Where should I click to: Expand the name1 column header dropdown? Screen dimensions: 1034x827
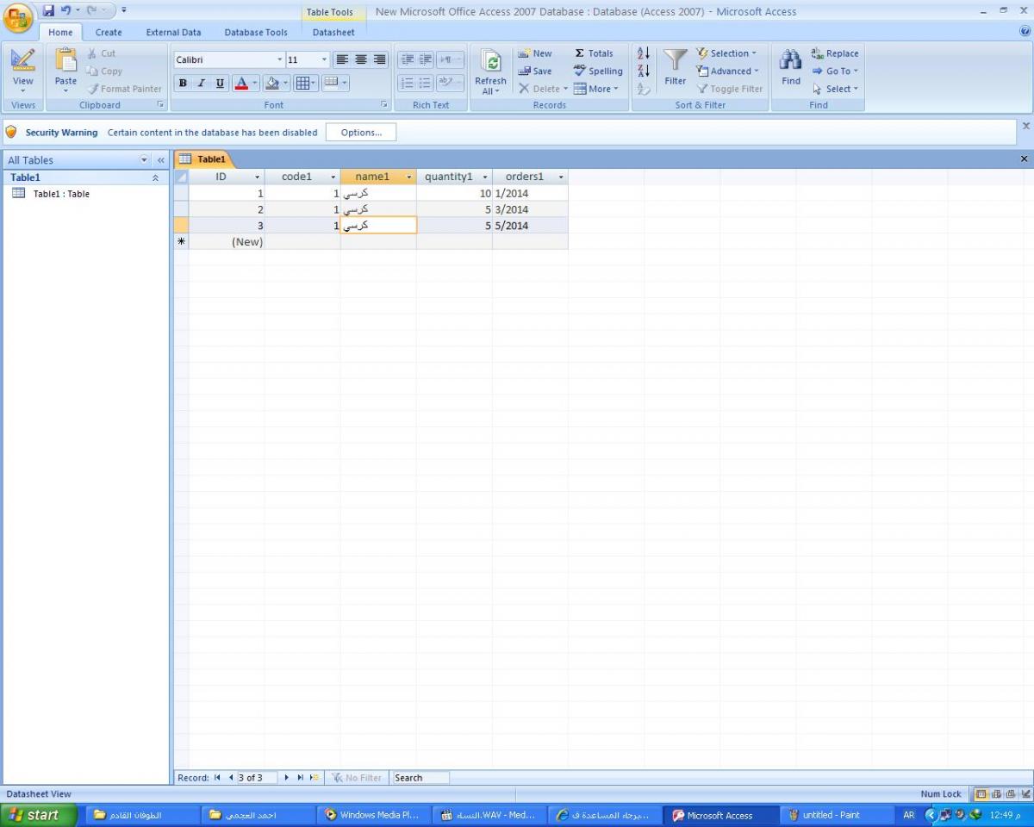(408, 177)
